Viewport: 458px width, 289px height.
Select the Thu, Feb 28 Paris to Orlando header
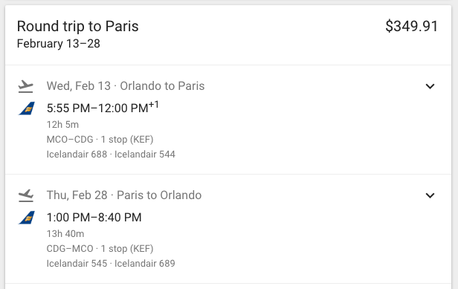coord(124,195)
